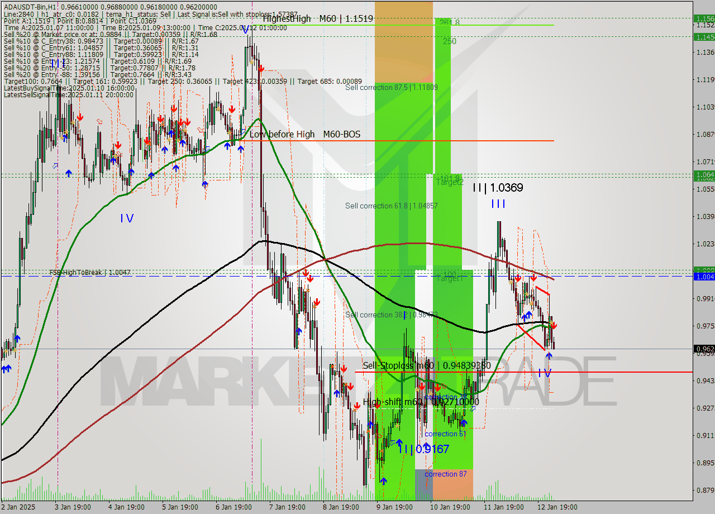Image resolution: width=715 pixels, height=514 pixels.
Task: Click the LatestBuySignalTime line
Action: click(x=69, y=88)
